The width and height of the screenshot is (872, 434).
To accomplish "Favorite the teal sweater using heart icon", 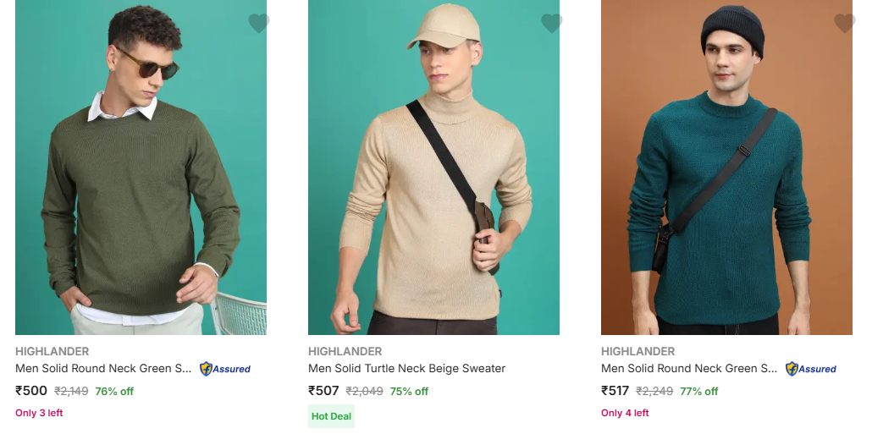I will coord(844,24).
